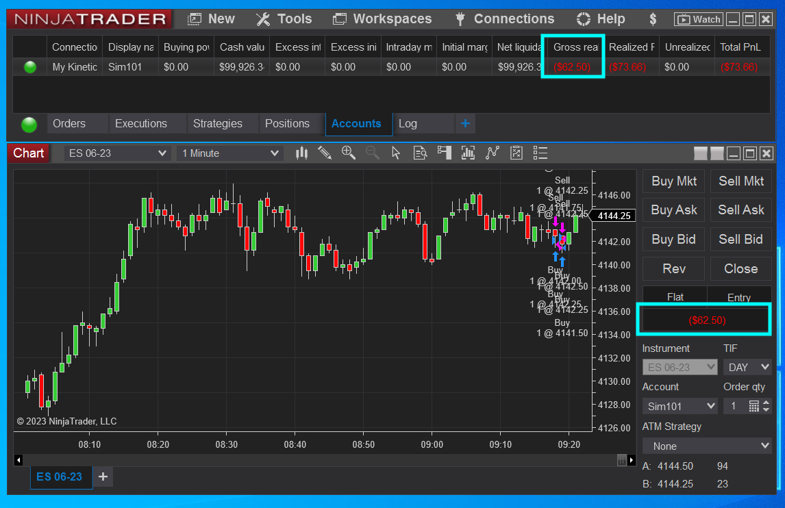The image size is (785, 508).
Task: Click second gray link button in chart title bar
Action: click(x=717, y=153)
